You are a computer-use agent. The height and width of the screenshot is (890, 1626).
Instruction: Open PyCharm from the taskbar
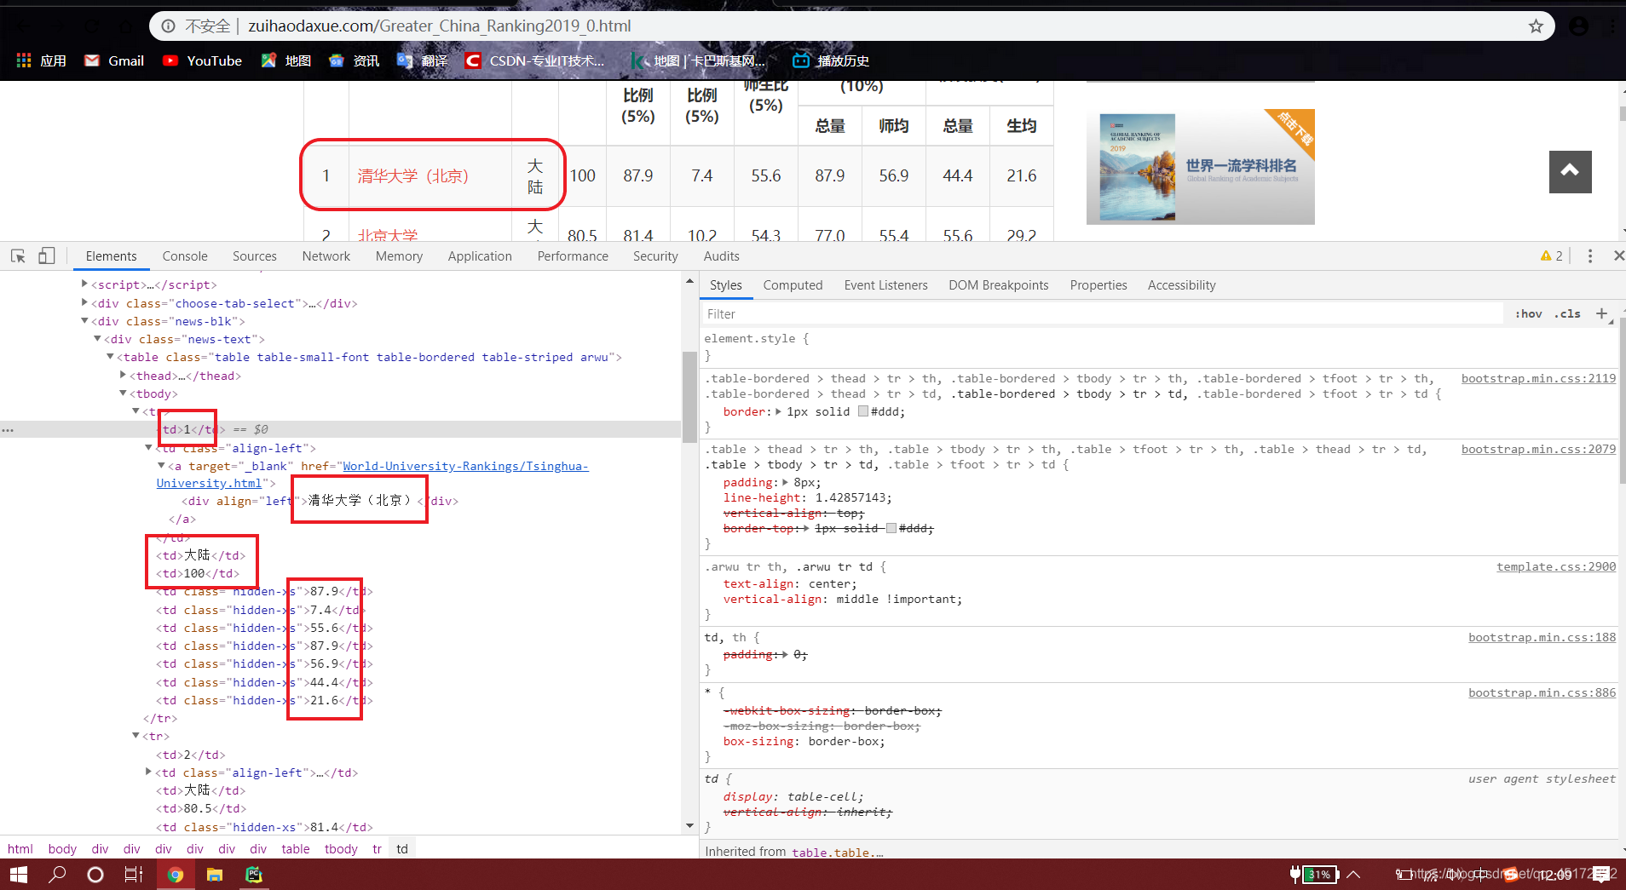point(254,875)
